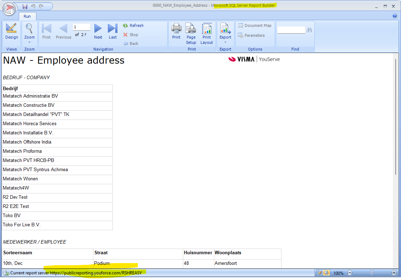Click zoom out minus button
The width and height of the screenshot is (401, 279).
(350, 273)
